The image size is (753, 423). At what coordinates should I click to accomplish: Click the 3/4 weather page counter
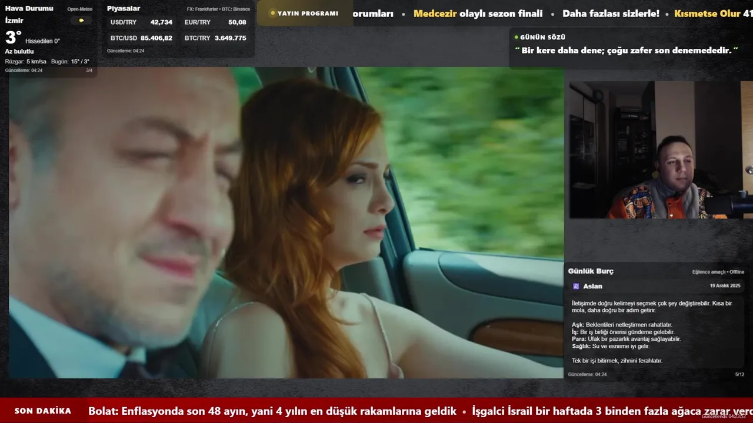pyautogui.click(x=89, y=70)
